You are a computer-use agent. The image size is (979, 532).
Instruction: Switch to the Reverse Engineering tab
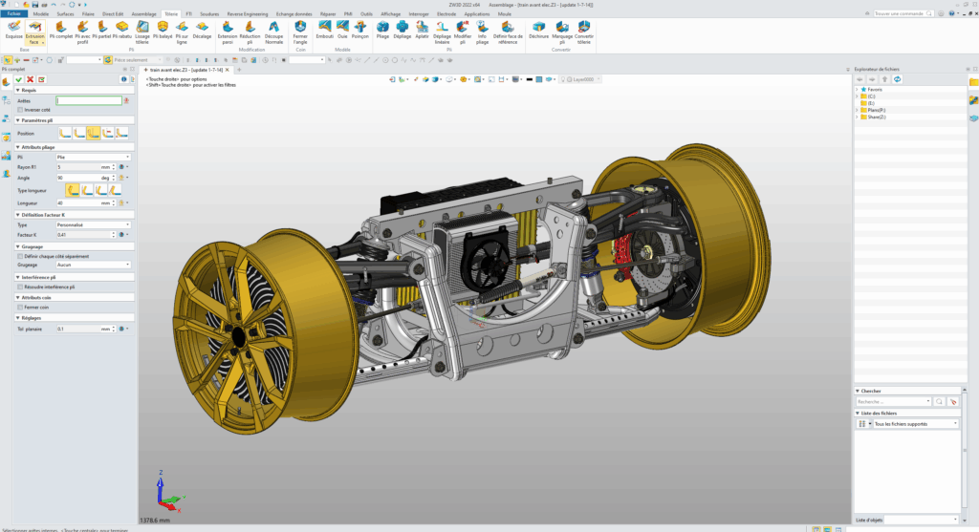[x=248, y=13]
